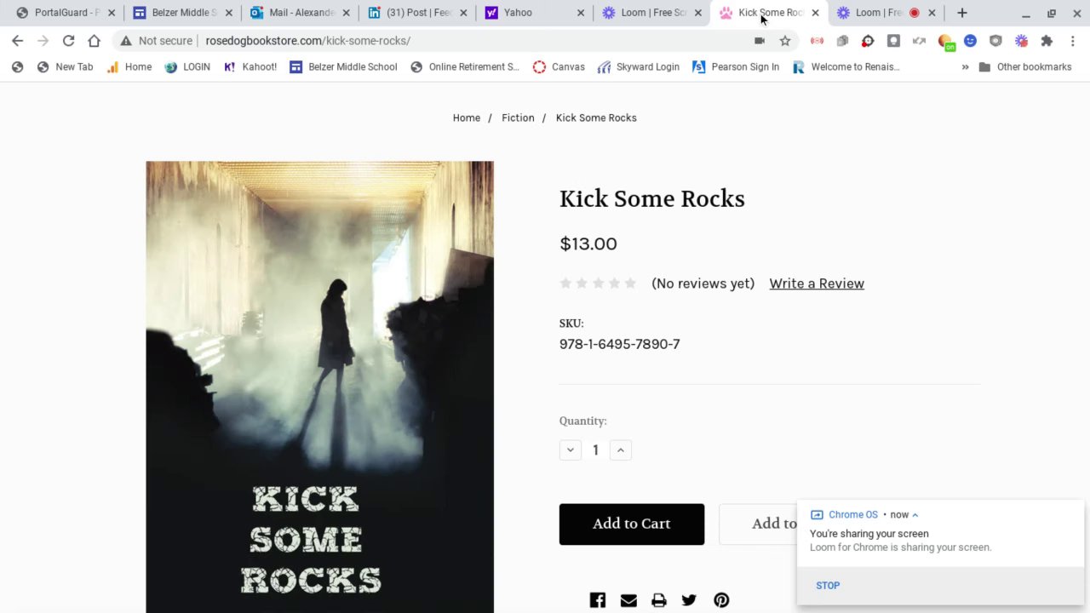Reload the current page

point(68,41)
